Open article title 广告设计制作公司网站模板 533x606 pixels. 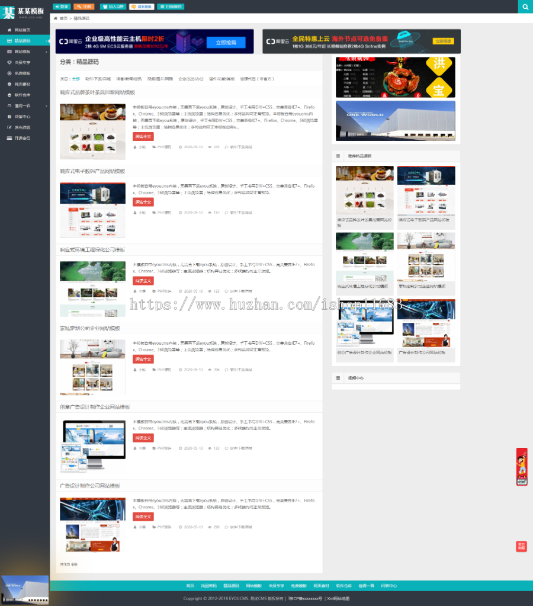pos(89,486)
